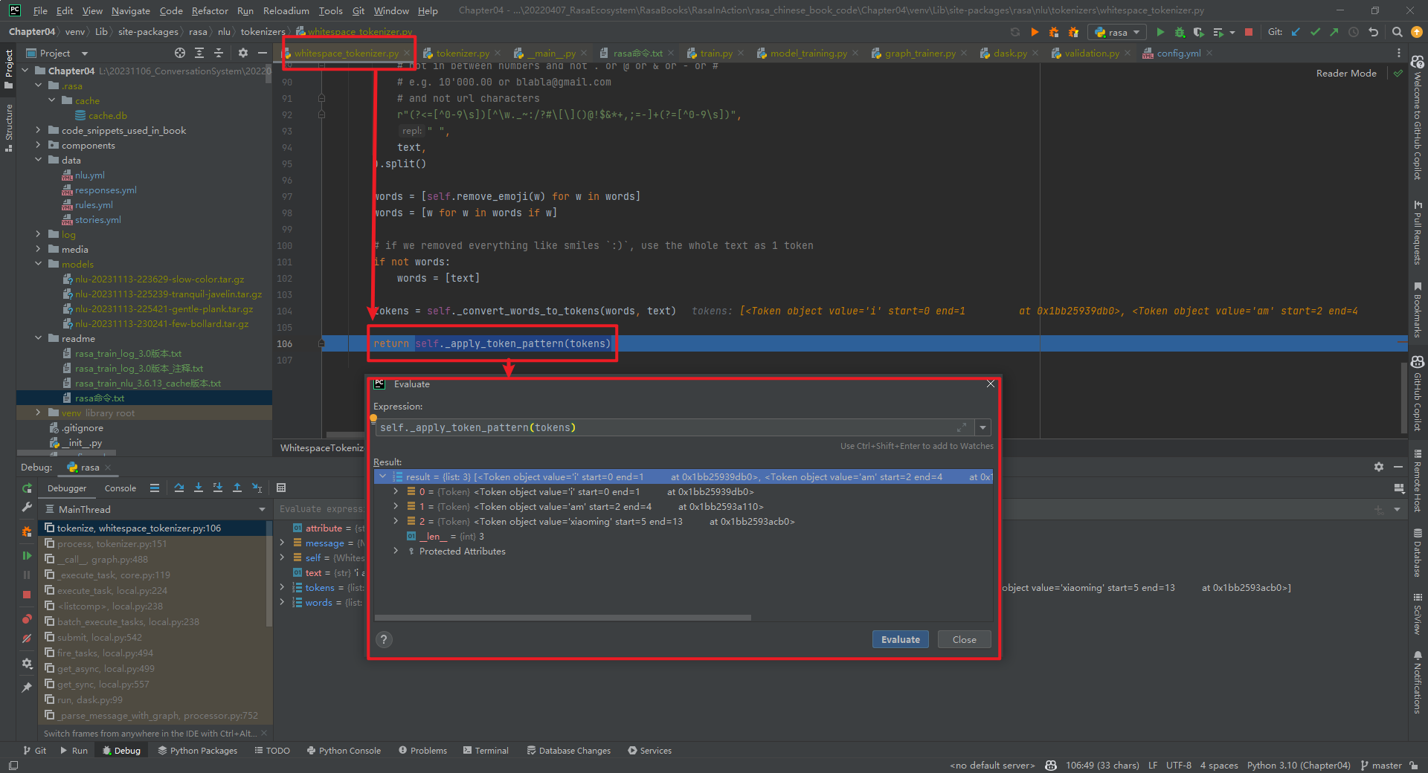
Task: Show execution point via the three-lines icon
Action: (x=155, y=488)
